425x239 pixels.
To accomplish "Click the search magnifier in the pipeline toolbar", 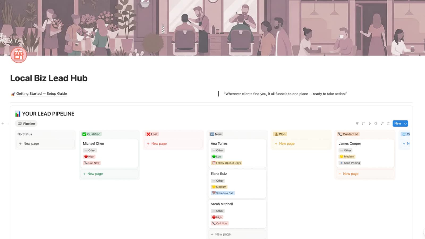I will pyautogui.click(x=376, y=123).
